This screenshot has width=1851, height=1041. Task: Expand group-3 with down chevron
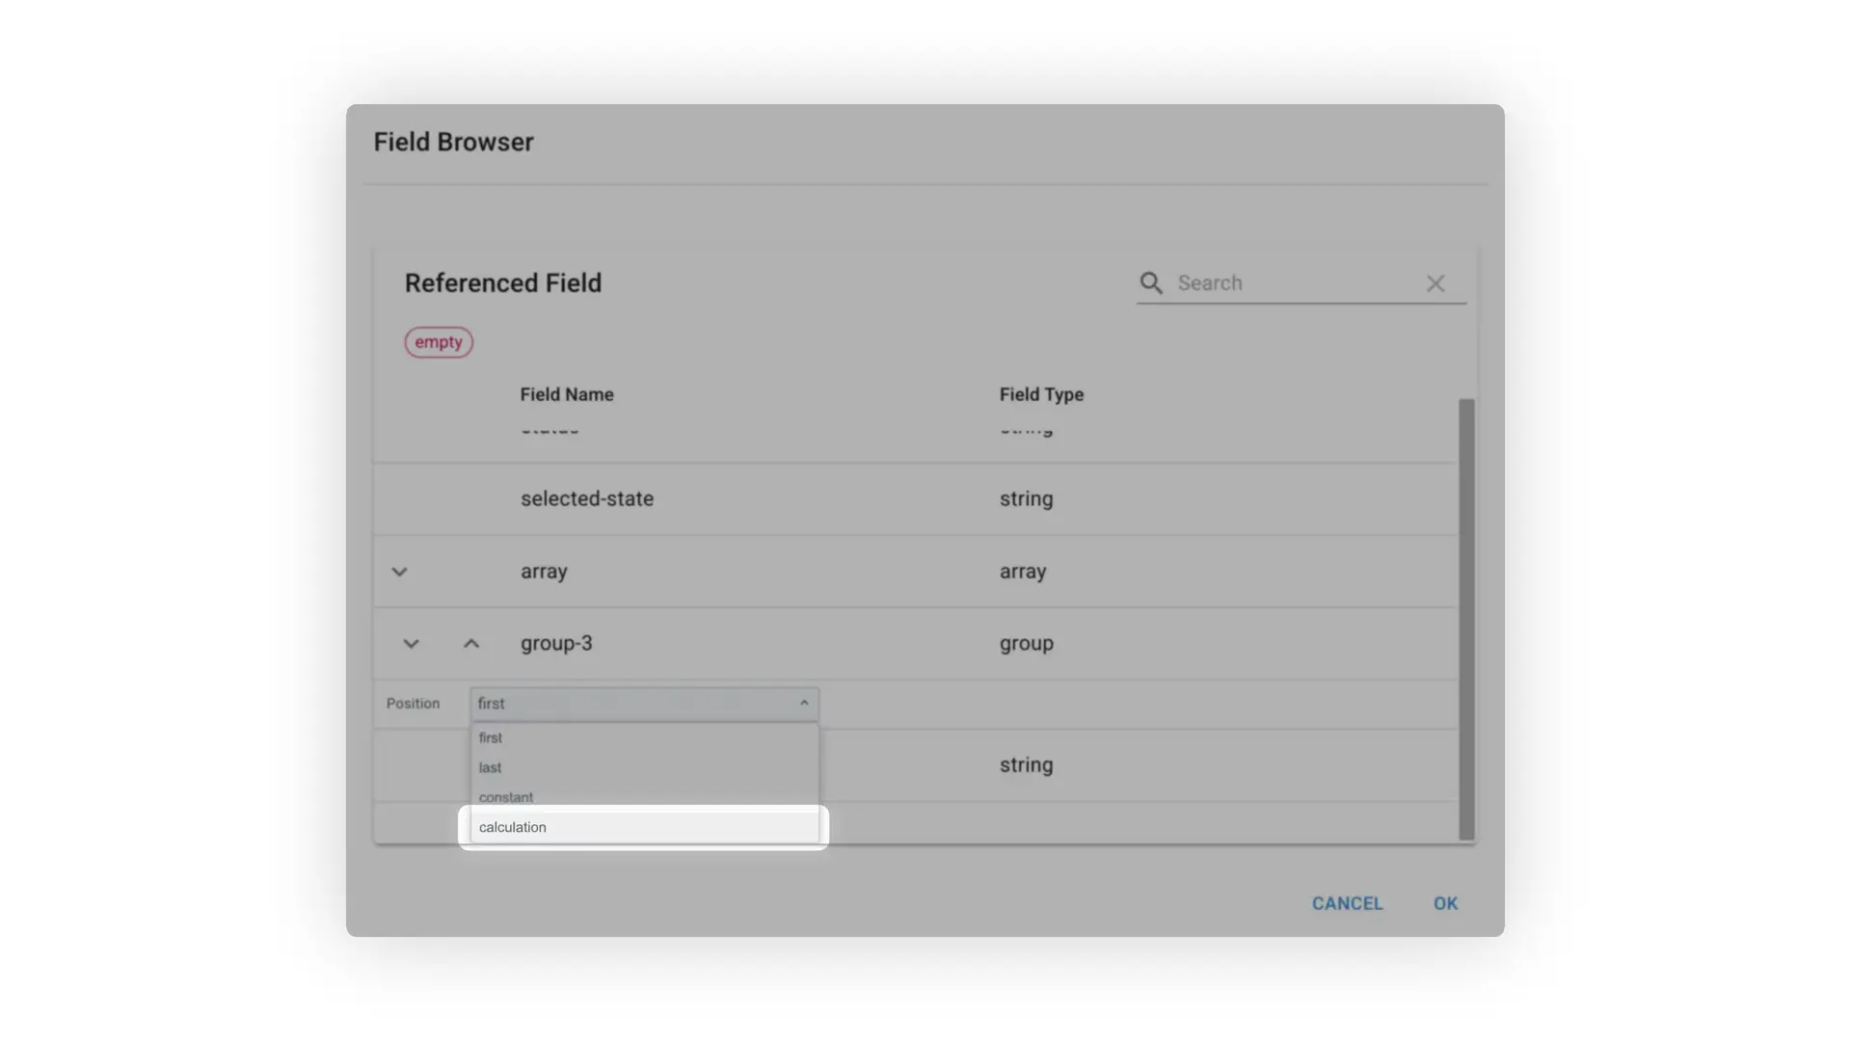click(411, 644)
